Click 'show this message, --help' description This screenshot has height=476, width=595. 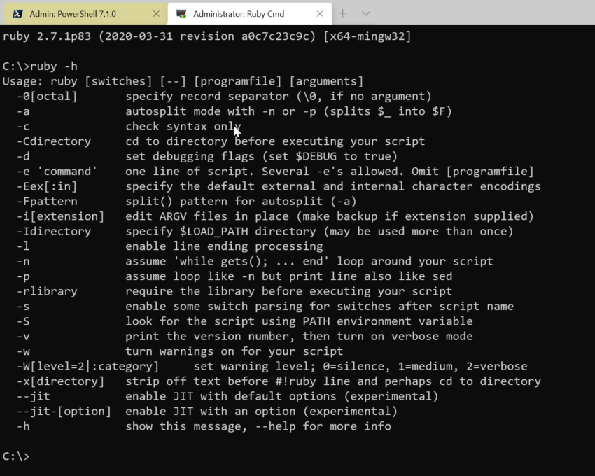[x=258, y=426]
